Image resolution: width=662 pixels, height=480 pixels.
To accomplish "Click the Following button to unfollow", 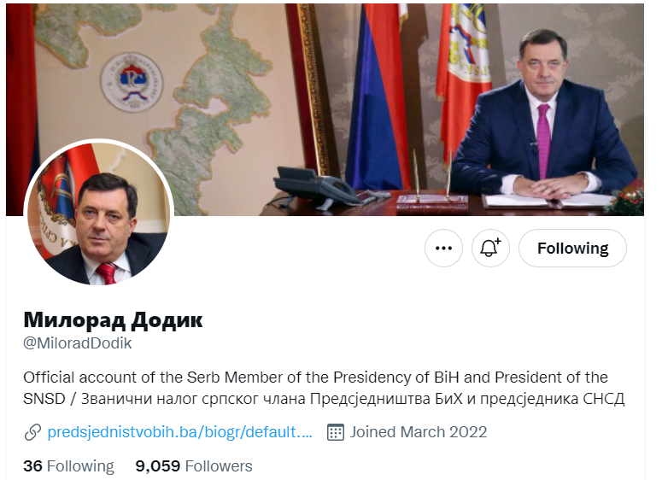I will [572, 249].
